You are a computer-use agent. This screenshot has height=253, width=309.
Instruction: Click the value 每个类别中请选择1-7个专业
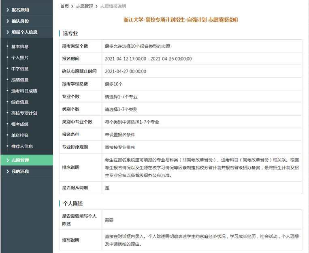tap(132, 122)
